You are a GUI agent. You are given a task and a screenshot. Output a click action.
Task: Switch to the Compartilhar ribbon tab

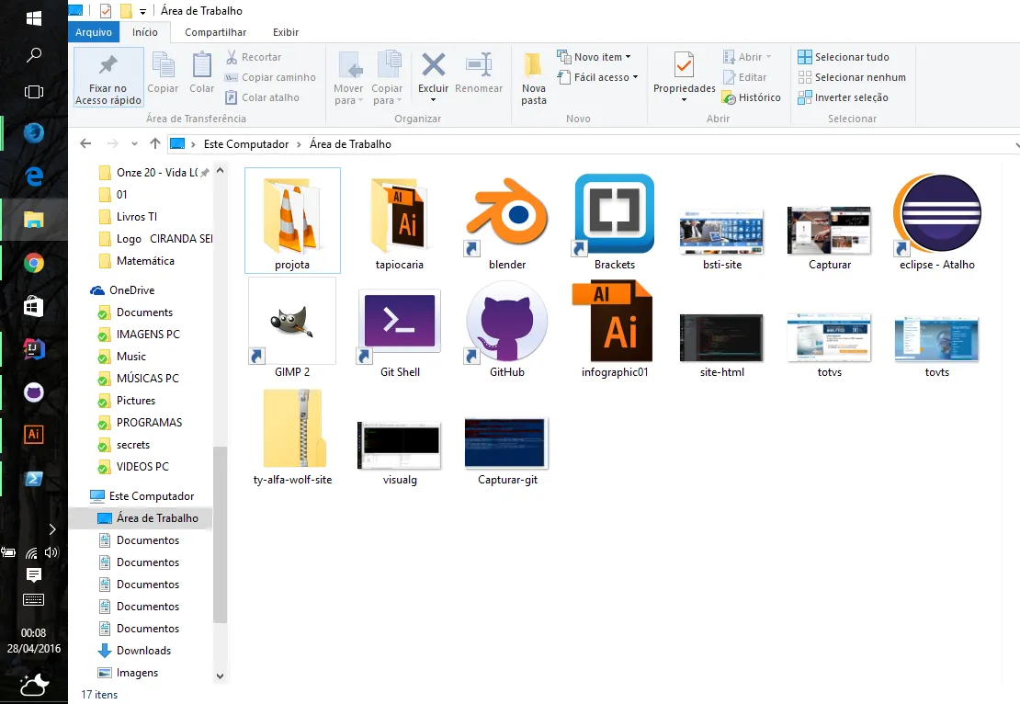coord(215,32)
